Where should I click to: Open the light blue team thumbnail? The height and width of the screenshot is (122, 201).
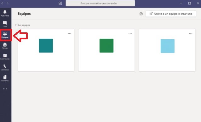coord(168,46)
